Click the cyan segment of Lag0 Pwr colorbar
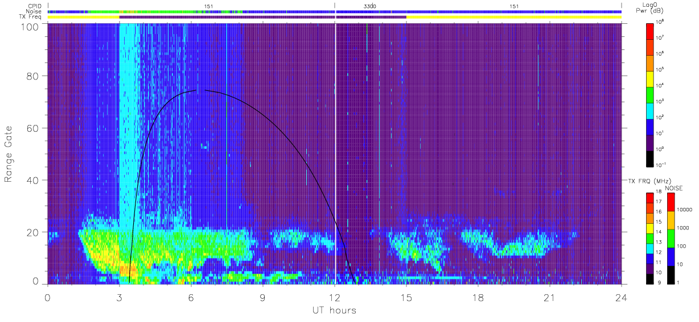 pyautogui.click(x=651, y=110)
